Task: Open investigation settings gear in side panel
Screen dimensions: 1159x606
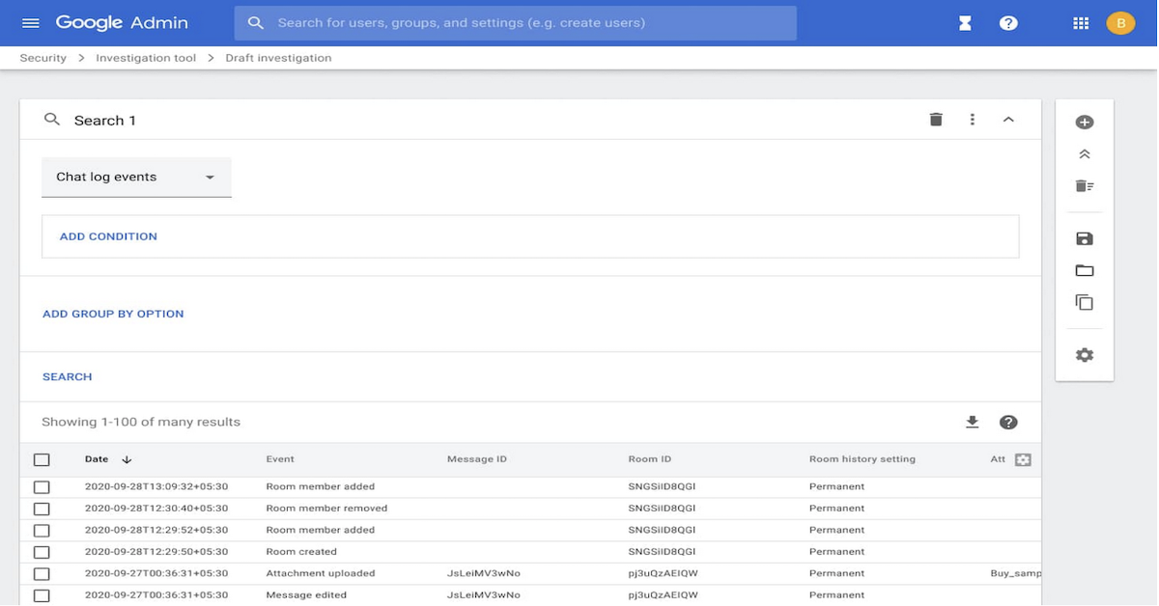Action: click(x=1084, y=355)
